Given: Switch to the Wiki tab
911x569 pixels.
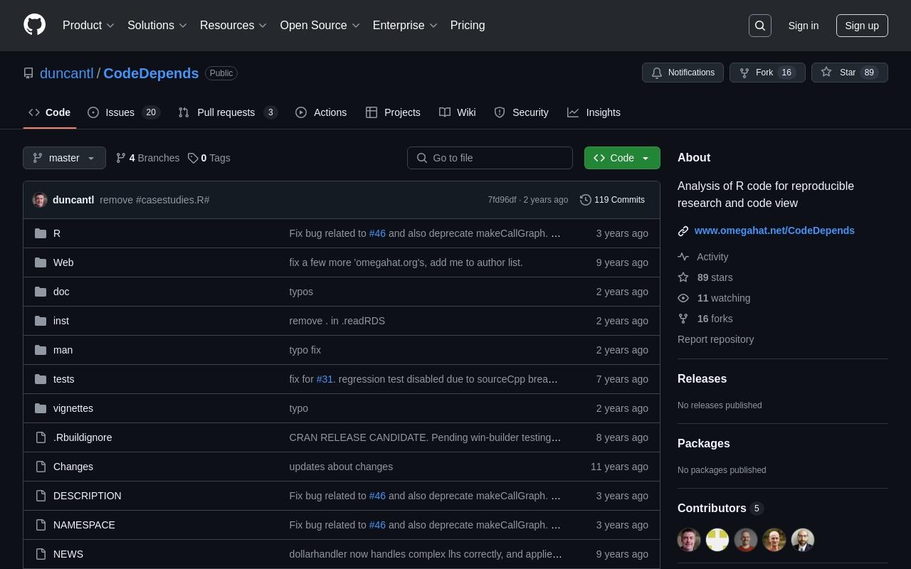Looking at the screenshot, I should pyautogui.click(x=458, y=112).
